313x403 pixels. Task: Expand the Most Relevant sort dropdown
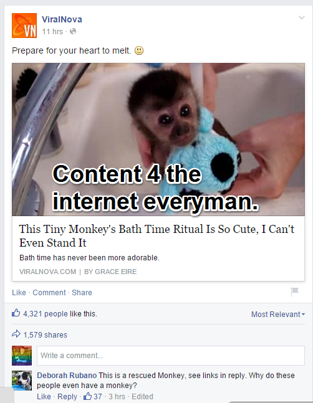pos(277,315)
